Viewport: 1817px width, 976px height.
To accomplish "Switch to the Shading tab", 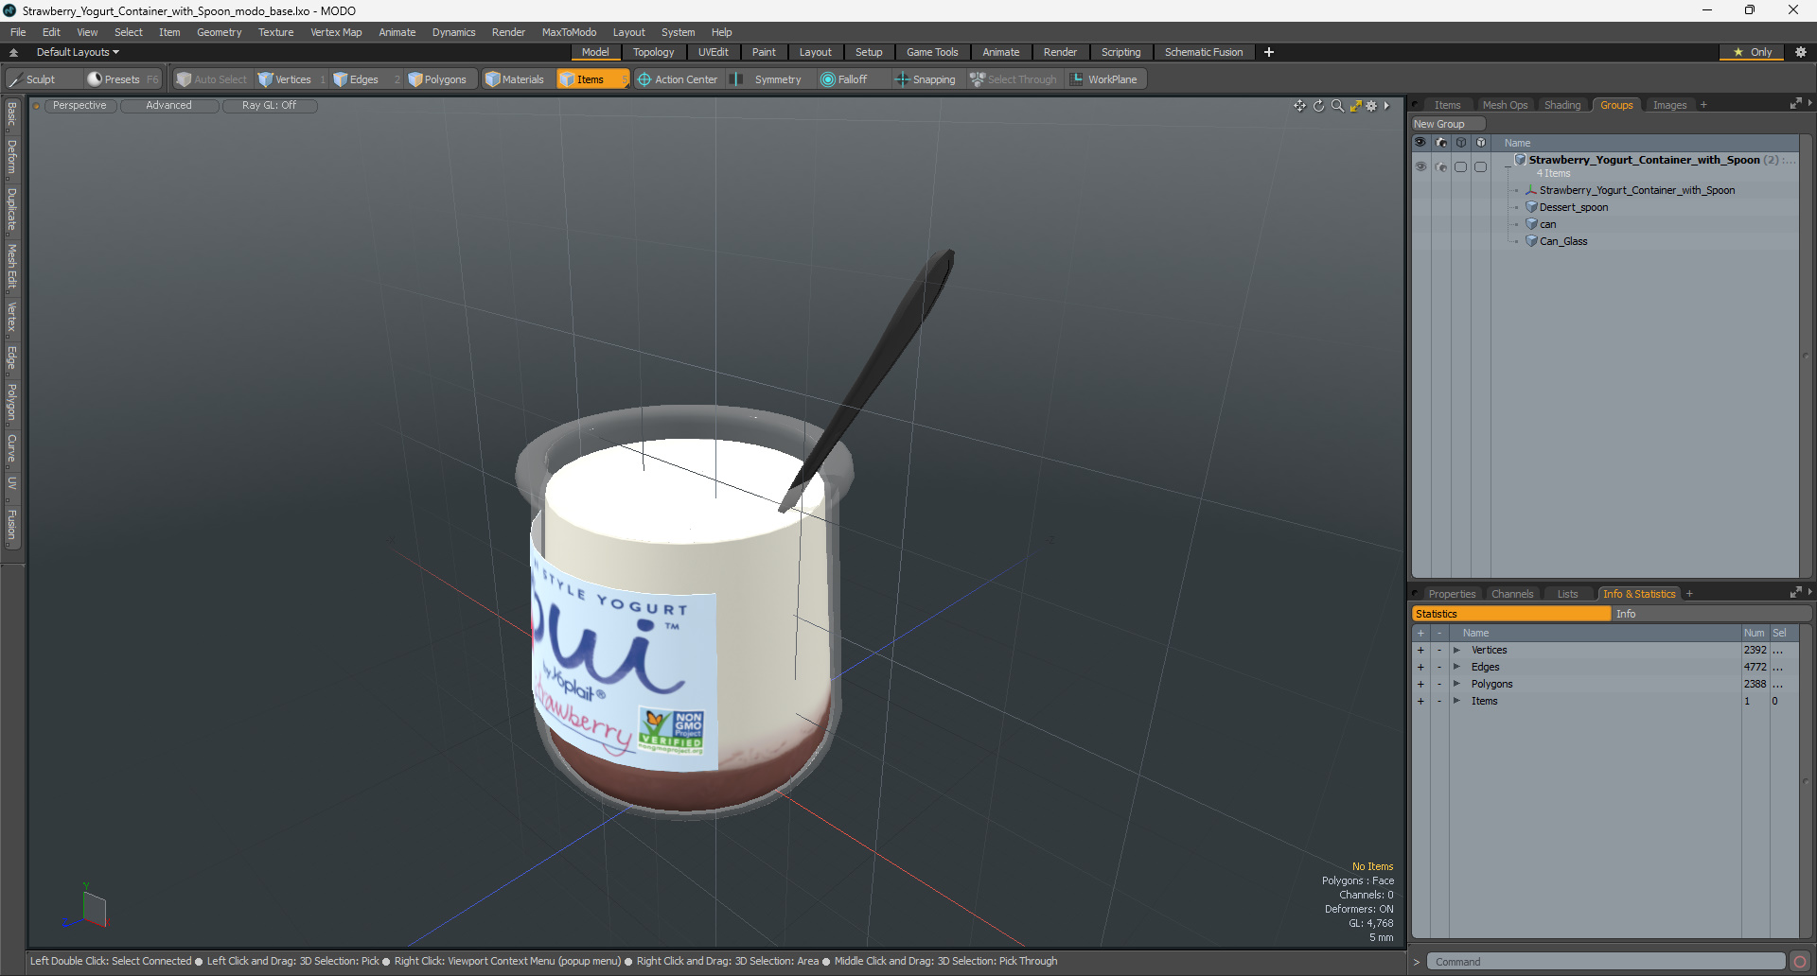I will pos(1562,105).
